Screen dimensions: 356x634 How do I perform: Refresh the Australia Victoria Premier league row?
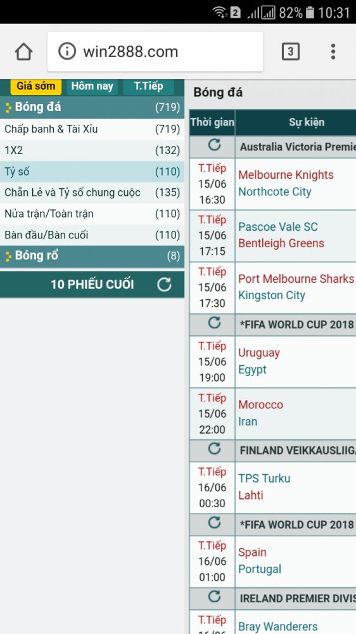point(214,145)
